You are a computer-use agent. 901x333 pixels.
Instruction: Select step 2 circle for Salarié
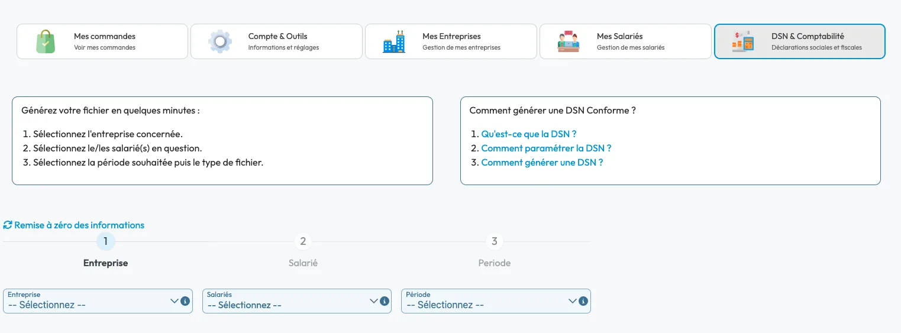click(x=303, y=241)
